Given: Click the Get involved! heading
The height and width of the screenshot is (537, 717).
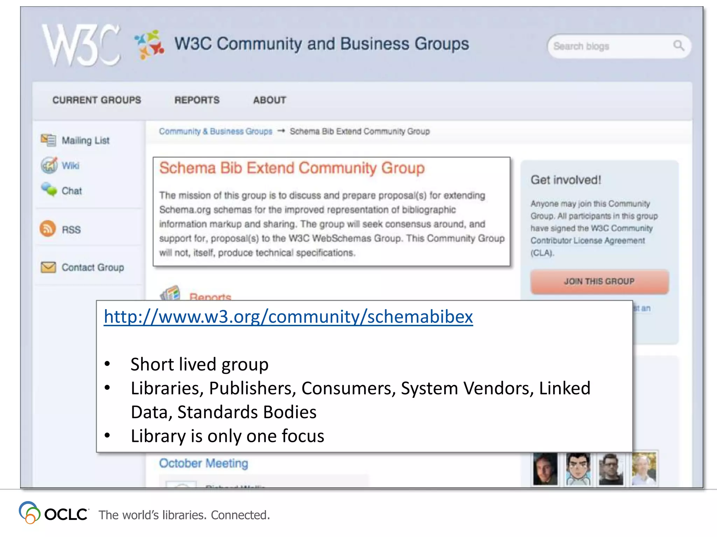Looking at the screenshot, I should 566,180.
